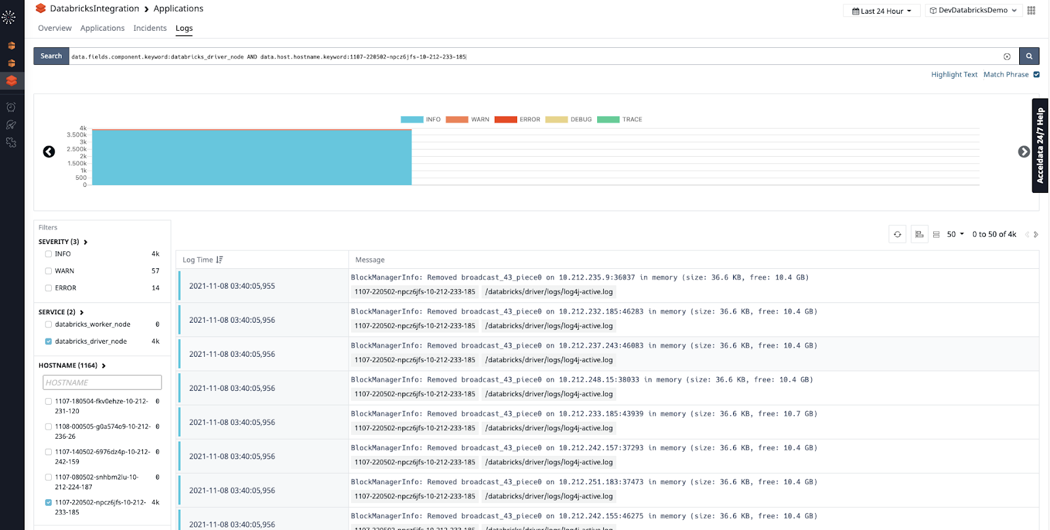Viewport: 1050px width, 530px height.
Task: Select the Logs tab
Action: (x=184, y=28)
